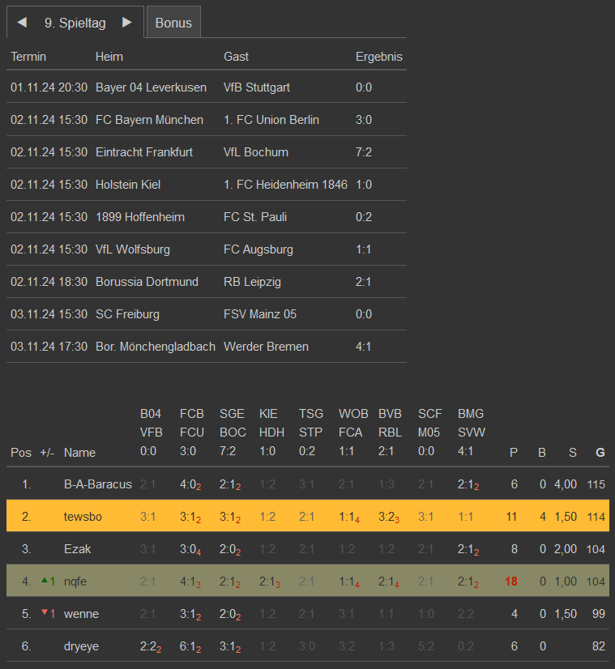Select the 9. Spieltag tab
The height and width of the screenshot is (669, 615).
75,23
